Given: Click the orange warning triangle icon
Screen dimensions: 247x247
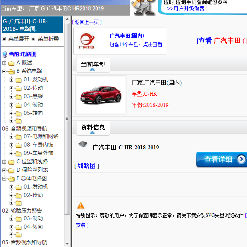Looking at the screenshot, I should click(x=81, y=205).
